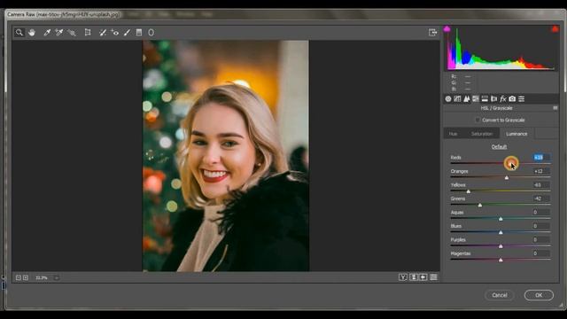Image resolution: width=567 pixels, height=319 pixels.
Task: Click the zoom in plus button
Action: coord(26,277)
